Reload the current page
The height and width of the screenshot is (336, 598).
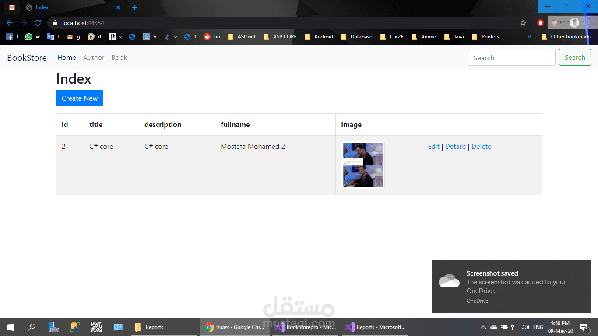click(38, 22)
